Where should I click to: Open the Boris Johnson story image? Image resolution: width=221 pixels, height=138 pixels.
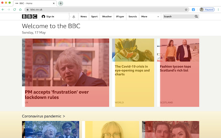[x=66, y=62]
